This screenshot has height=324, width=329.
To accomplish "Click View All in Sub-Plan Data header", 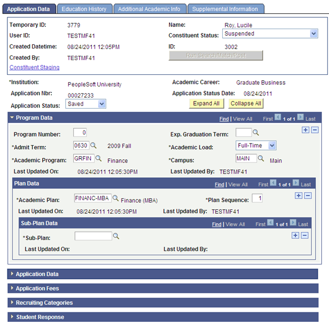I will point(235,224).
